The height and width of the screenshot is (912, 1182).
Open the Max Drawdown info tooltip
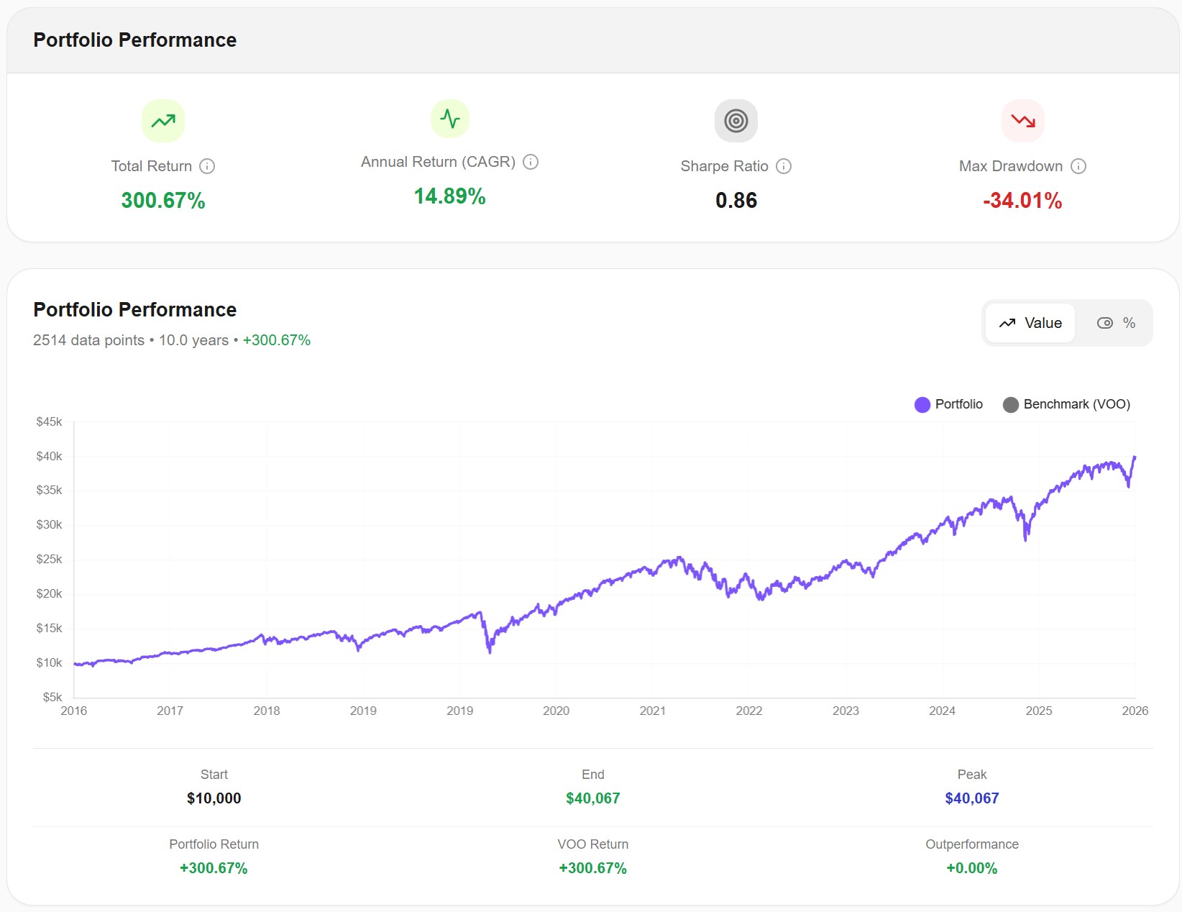[x=1078, y=166]
